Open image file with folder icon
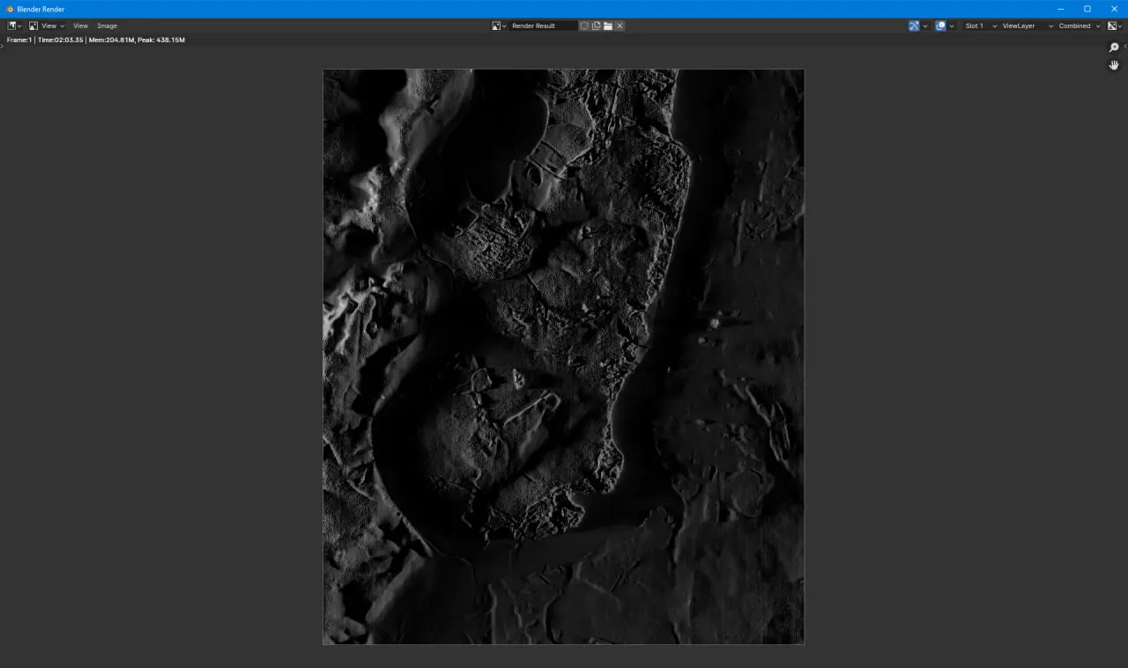 (x=608, y=26)
